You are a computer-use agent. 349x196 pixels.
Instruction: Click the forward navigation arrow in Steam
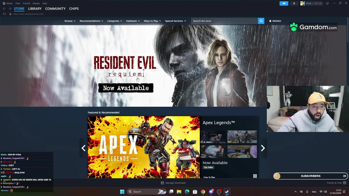[x=10, y=9]
